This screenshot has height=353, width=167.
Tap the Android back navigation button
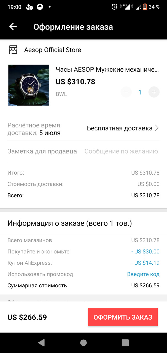(41, 343)
